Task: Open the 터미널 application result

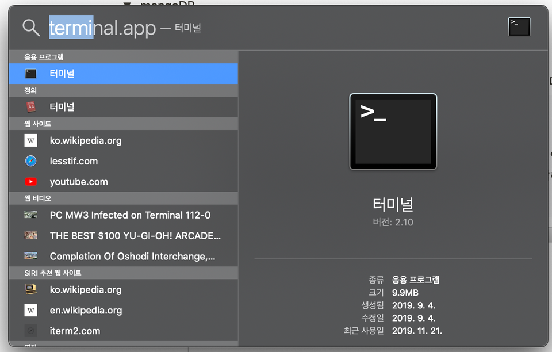Action: tap(123, 74)
